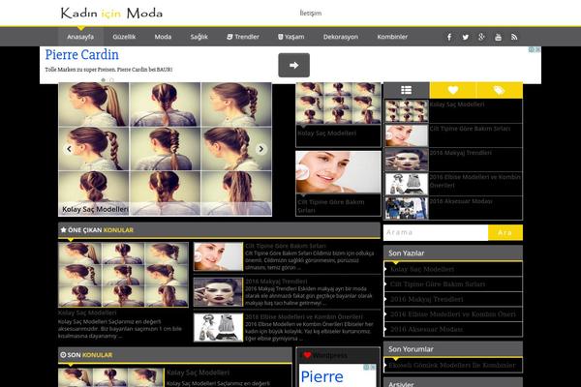Viewport: 581px width, 387px height.
Task: Open the main slider hairstyle image
Action: point(165,149)
